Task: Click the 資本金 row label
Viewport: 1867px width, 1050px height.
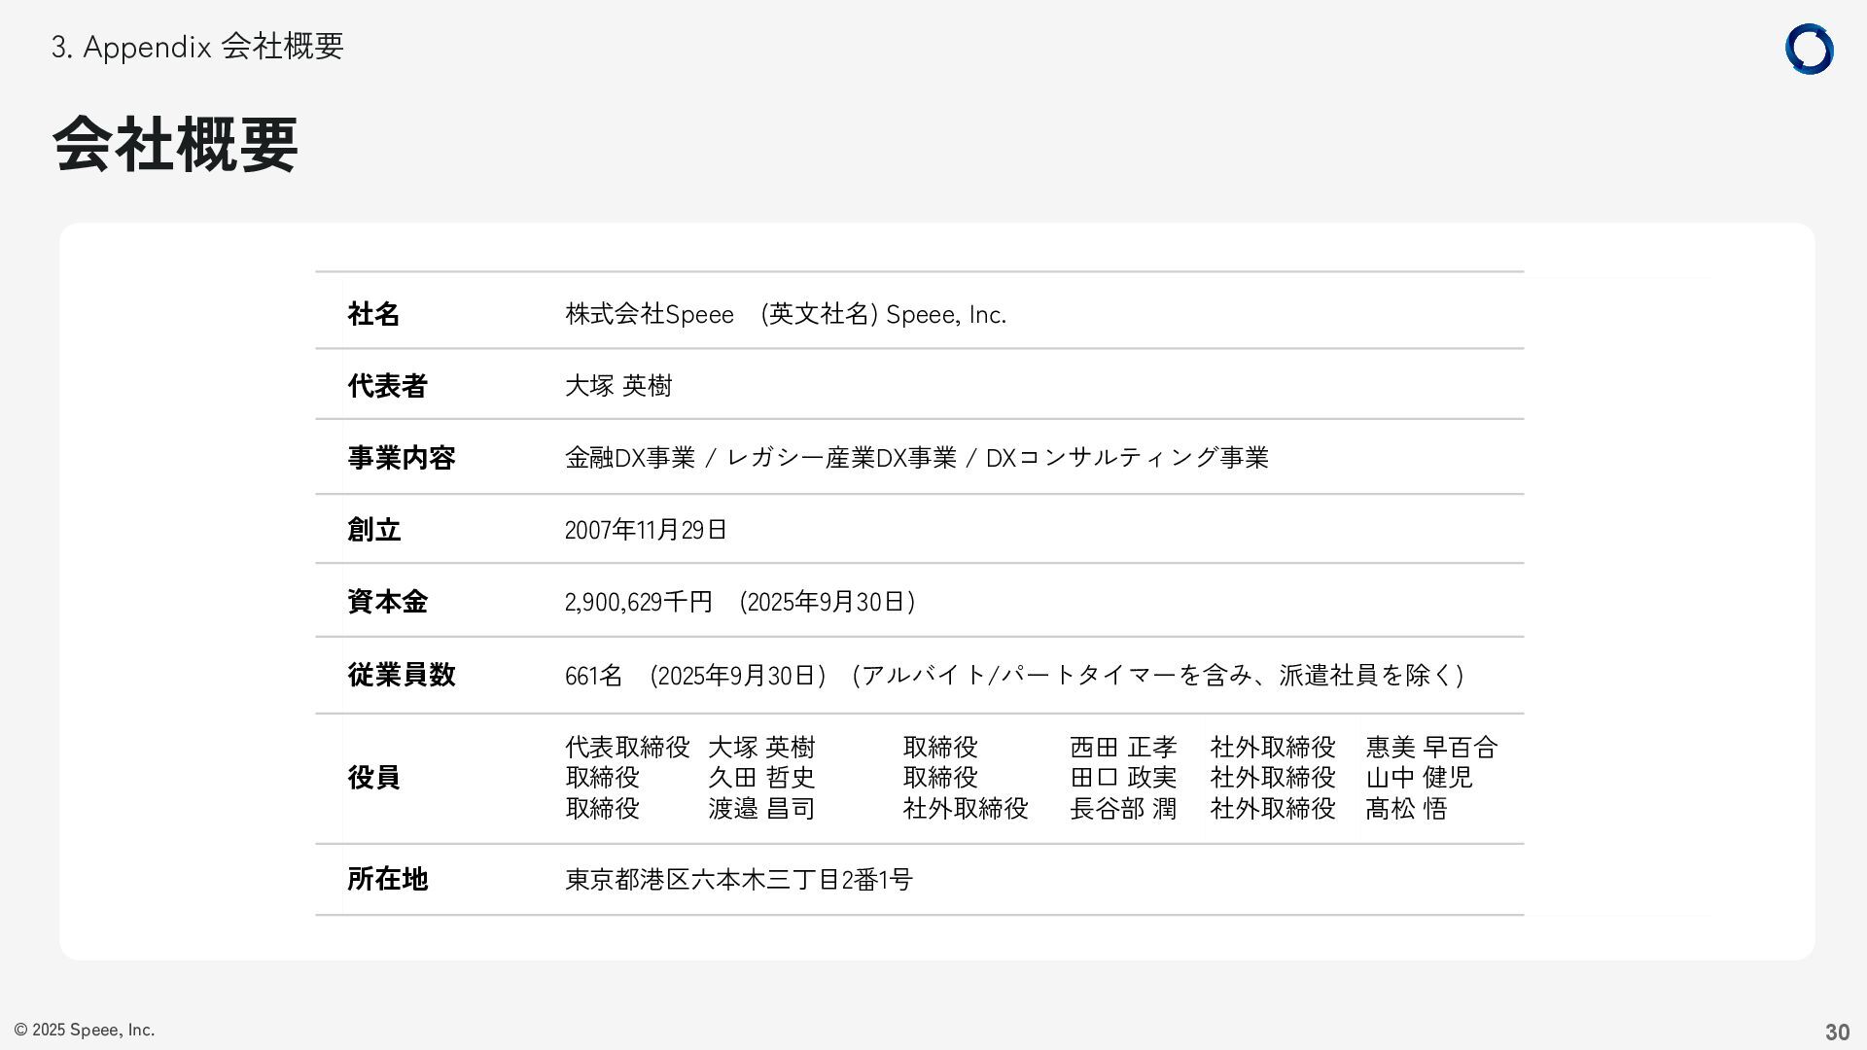Action: [x=387, y=602]
